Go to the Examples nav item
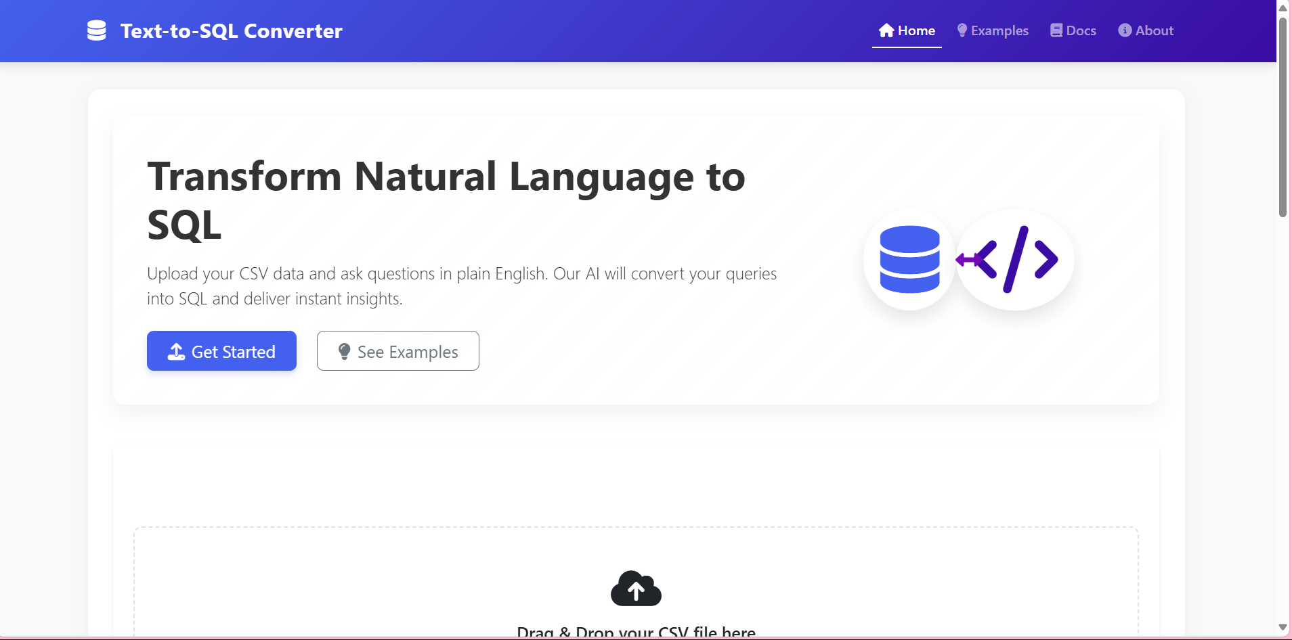1292x640 pixels. point(993,30)
